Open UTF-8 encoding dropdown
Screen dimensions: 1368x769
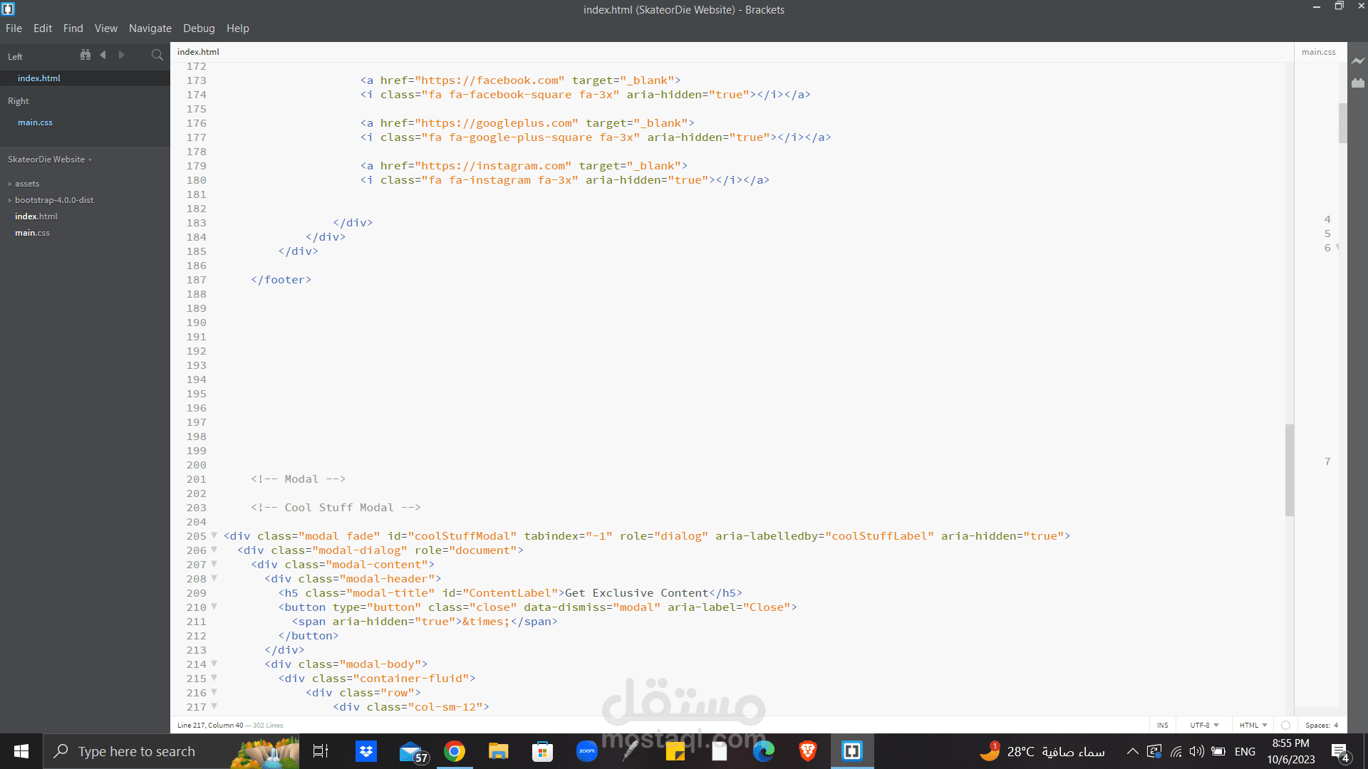1204,725
